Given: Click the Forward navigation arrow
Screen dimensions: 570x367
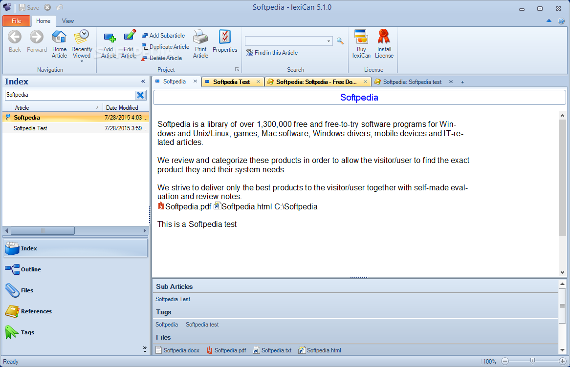Looking at the screenshot, I should [37, 42].
